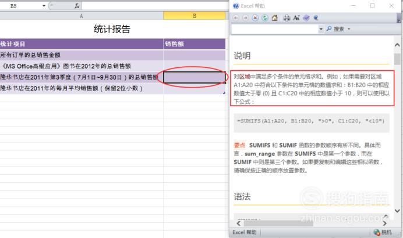This screenshot has height=238, width=403.
Task: Select column B header
Action: (x=195, y=16)
